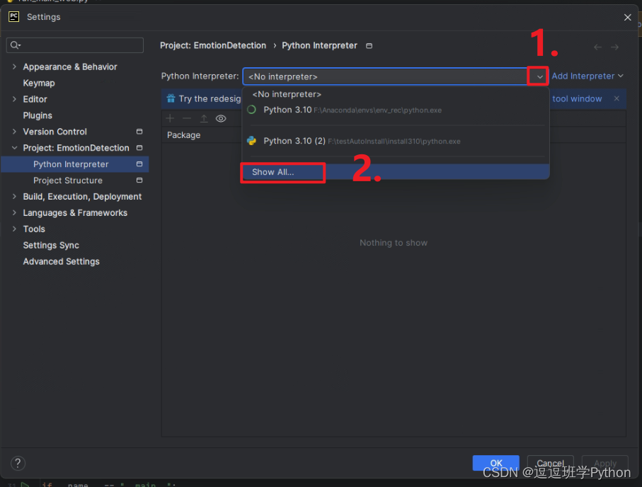Click the Version Control label
Image resolution: width=642 pixels, height=487 pixels.
tap(55, 132)
